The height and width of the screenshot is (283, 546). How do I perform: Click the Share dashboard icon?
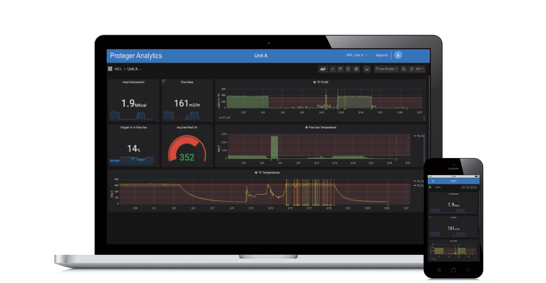(x=340, y=69)
